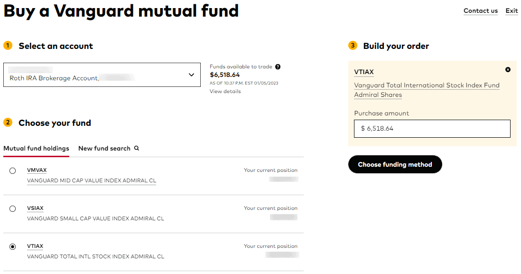
Task: Click the Purchase amount input field
Action: click(432, 129)
